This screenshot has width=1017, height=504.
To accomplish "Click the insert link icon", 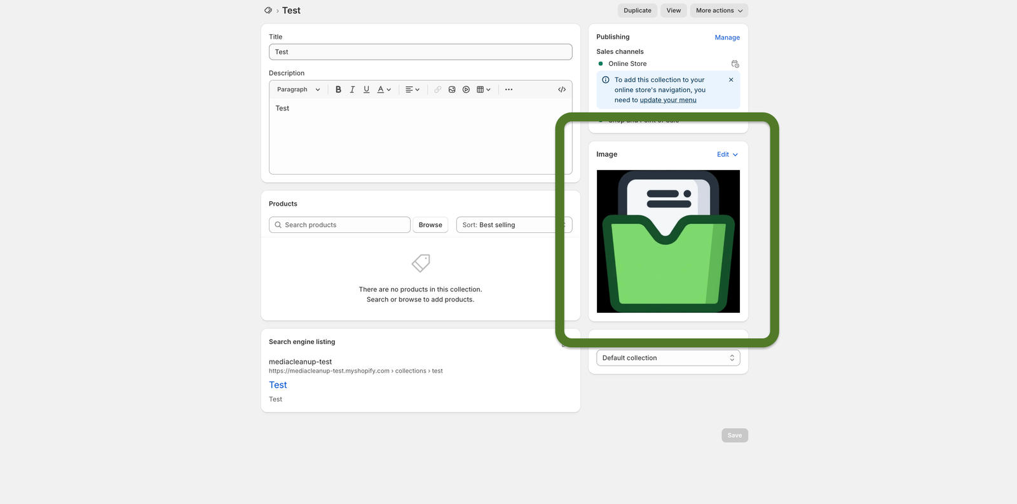I will click(438, 90).
